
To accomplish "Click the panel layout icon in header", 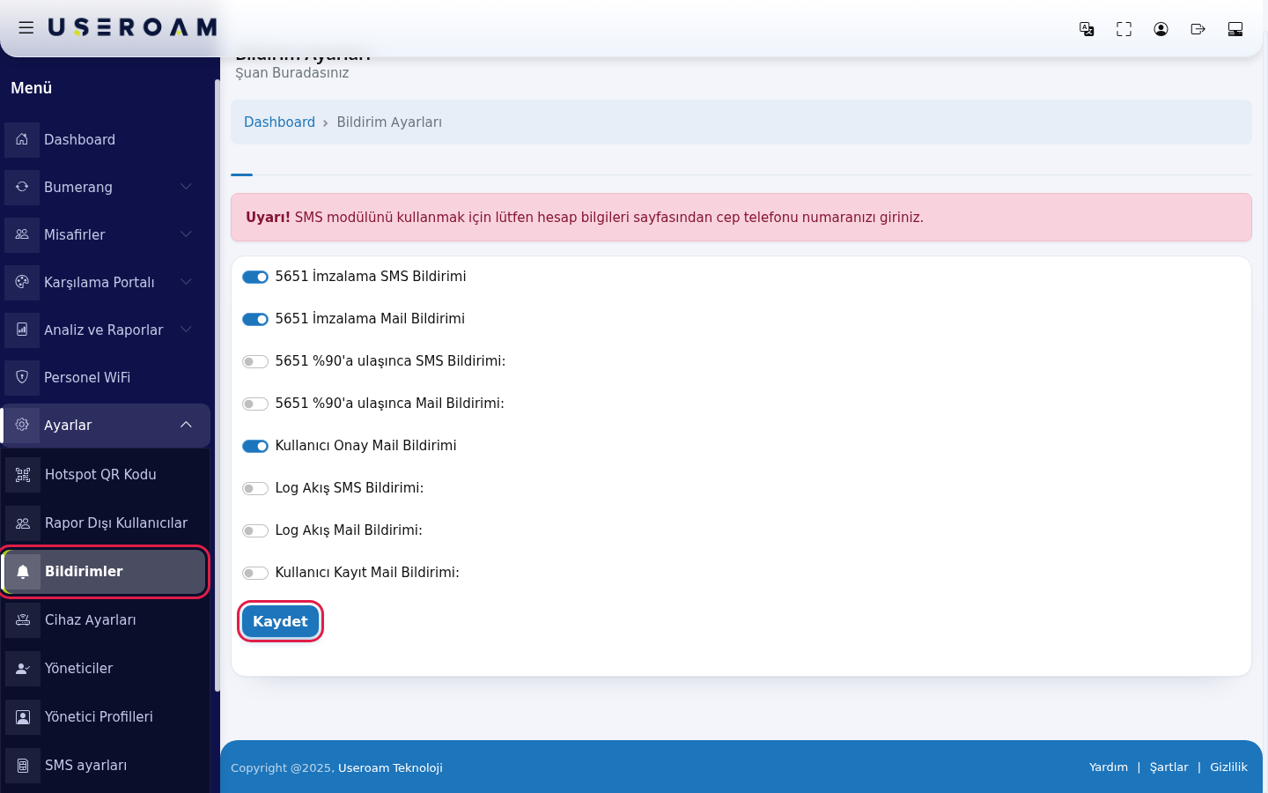I will pyautogui.click(x=1235, y=29).
